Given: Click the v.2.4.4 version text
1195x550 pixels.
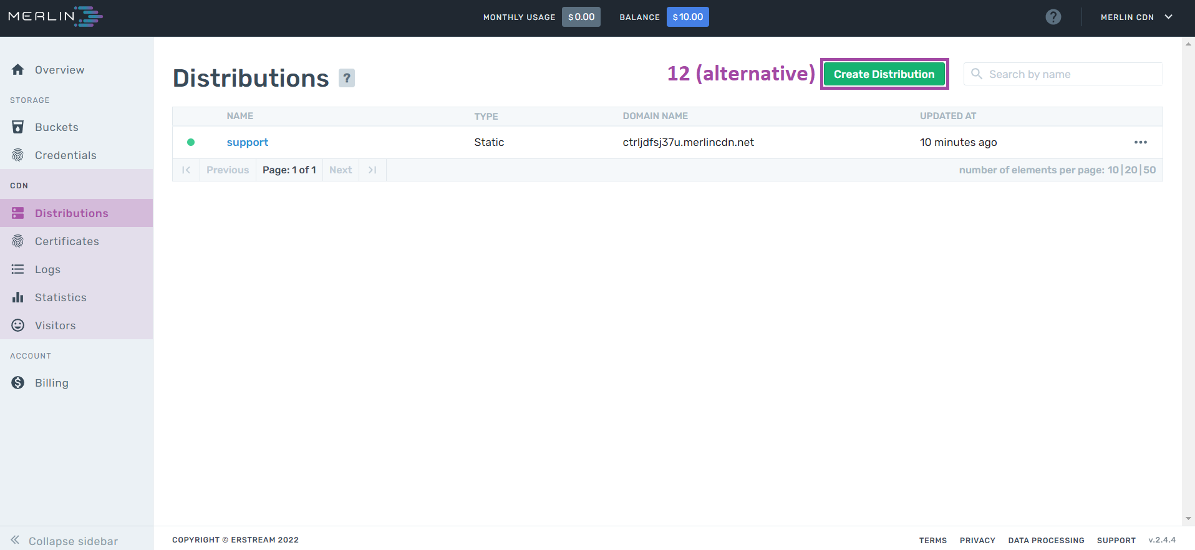Looking at the screenshot, I should pyautogui.click(x=1162, y=540).
